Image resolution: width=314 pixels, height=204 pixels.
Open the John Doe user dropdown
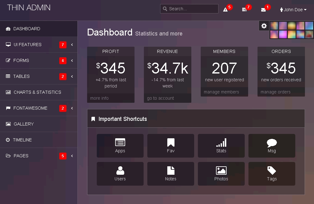pyautogui.click(x=293, y=10)
